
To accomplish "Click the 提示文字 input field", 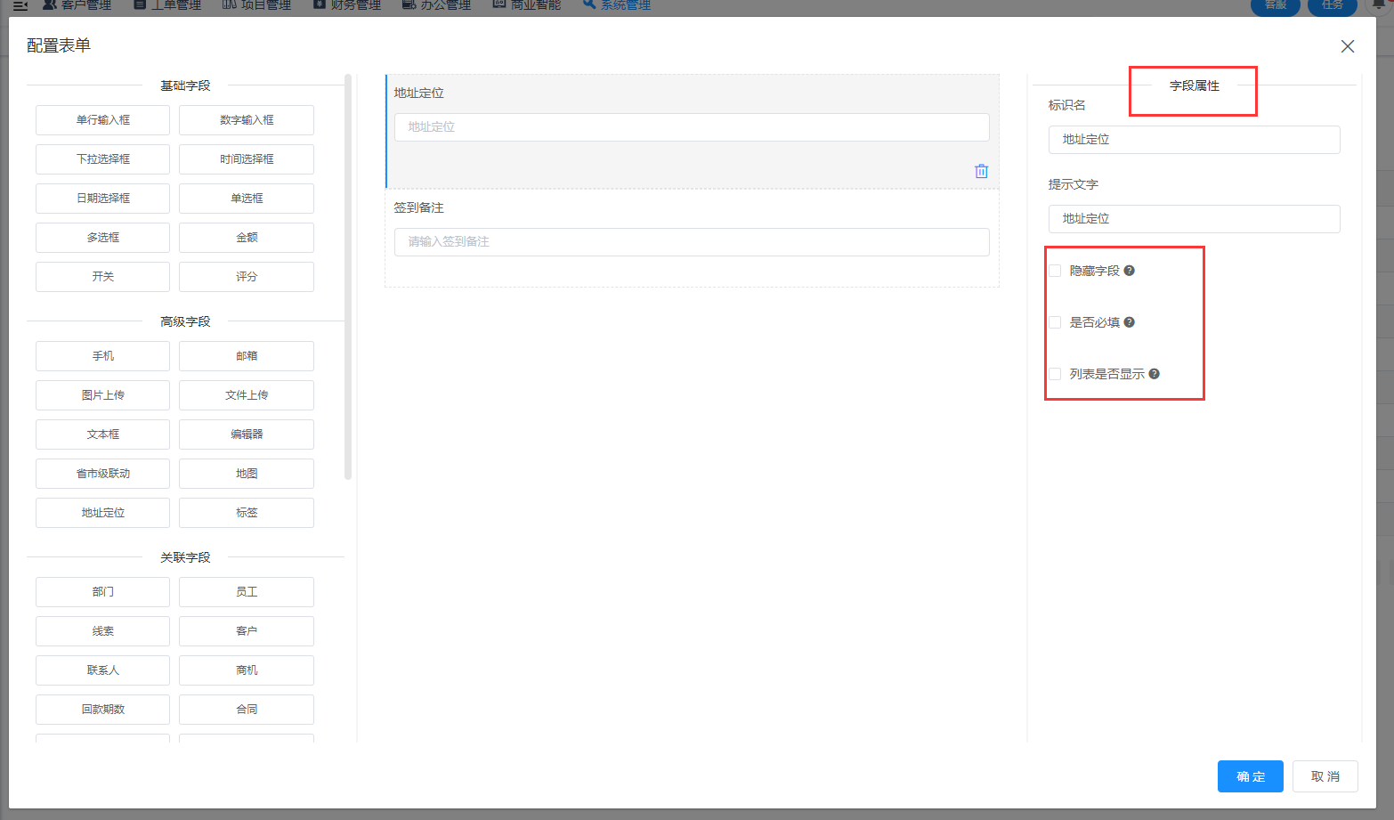I will click(1194, 219).
